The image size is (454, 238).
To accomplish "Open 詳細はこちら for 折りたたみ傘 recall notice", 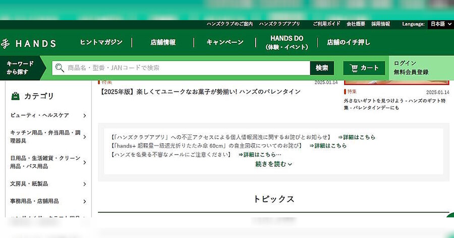I will coord(328,146).
